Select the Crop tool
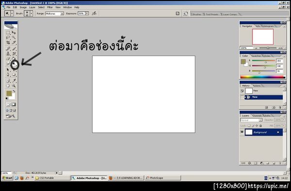291x191 pixels. tap(8, 43)
